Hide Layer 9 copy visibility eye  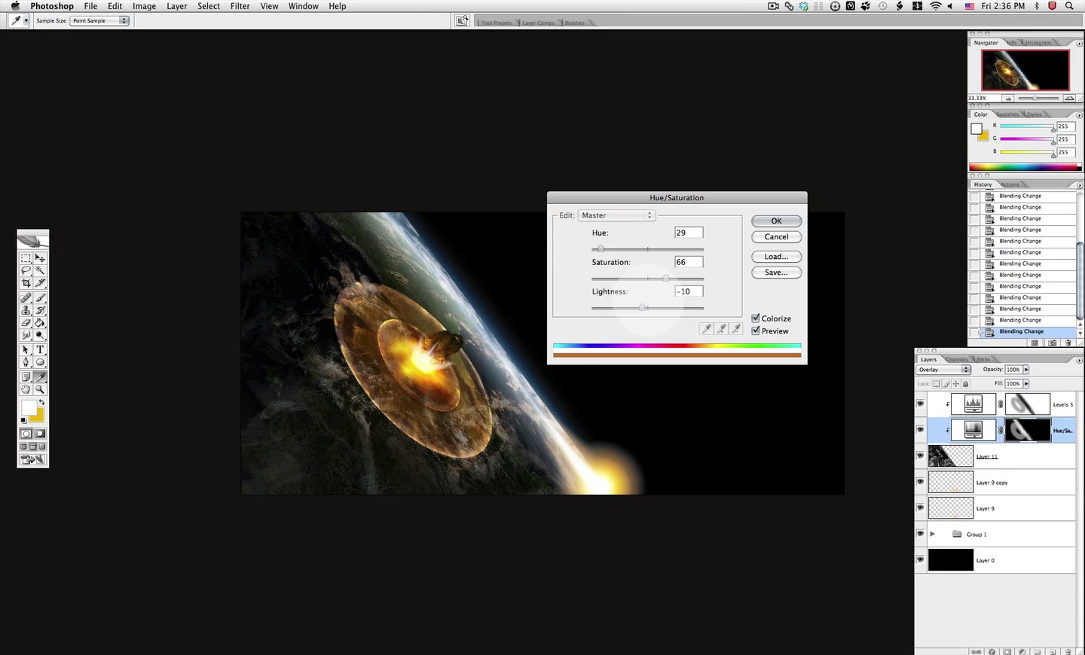tap(920, 482)
